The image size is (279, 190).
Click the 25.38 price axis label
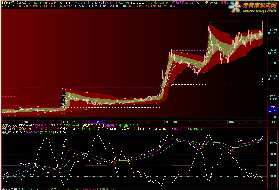pos(273,50)
